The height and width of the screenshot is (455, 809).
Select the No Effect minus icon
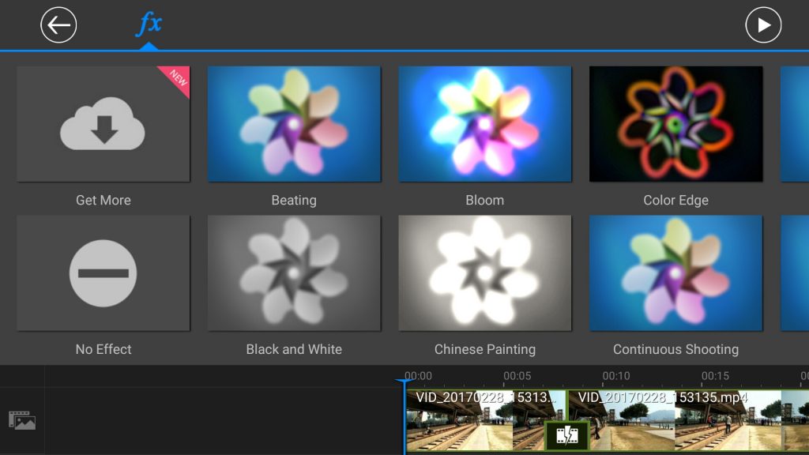(x=103, y=273)
